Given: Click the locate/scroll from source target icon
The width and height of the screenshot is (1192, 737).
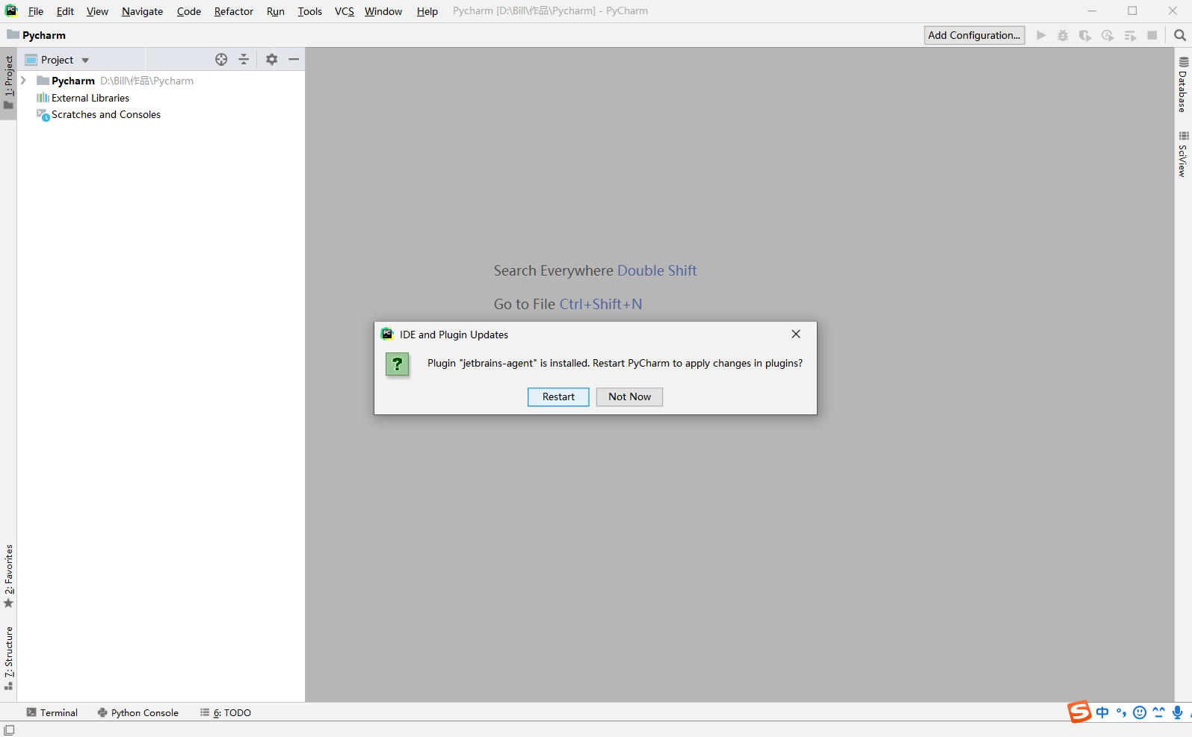Looking at the screenshot, I should click(x=221, y=60).
